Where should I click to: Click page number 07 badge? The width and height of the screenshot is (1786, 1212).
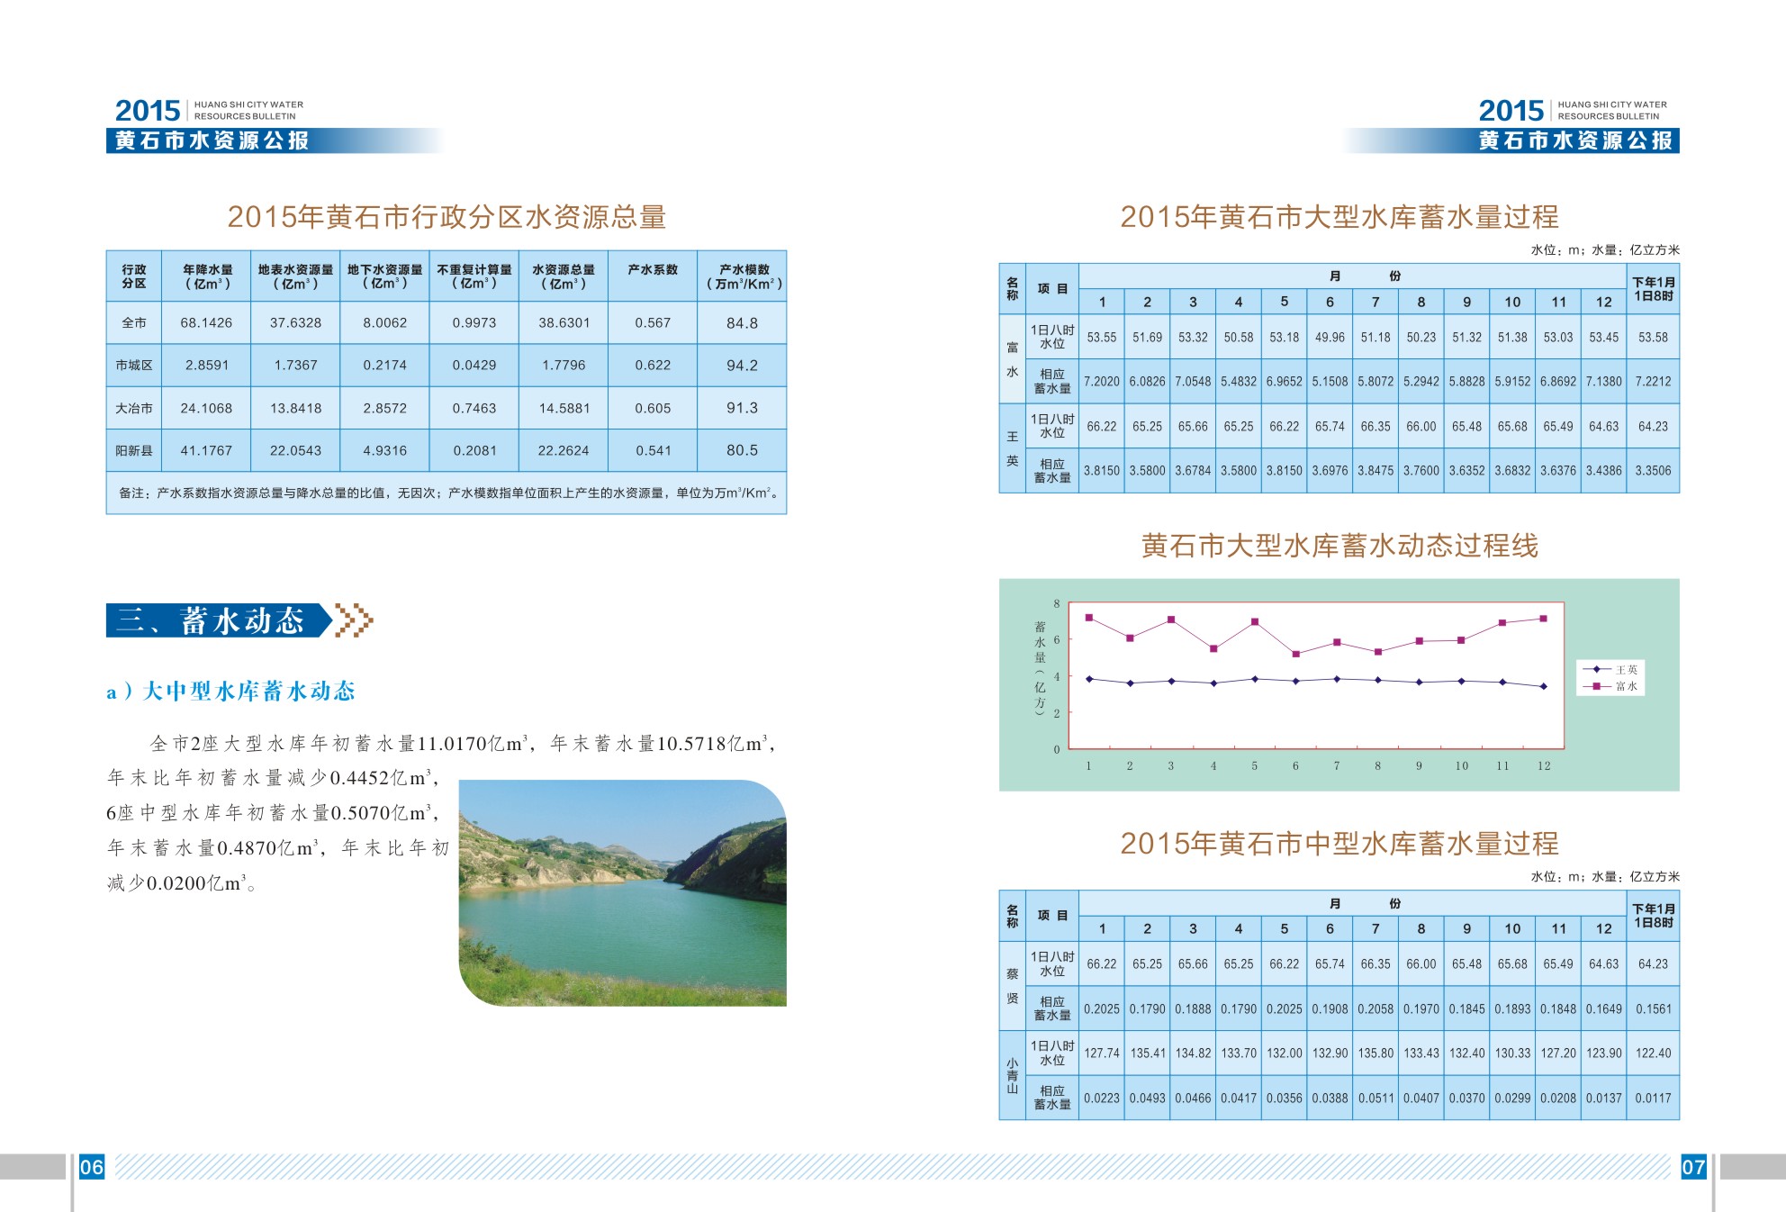point(1693,1167)
